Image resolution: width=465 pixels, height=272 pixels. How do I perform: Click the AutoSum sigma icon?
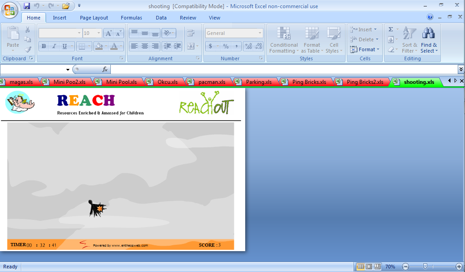point(391,29)
